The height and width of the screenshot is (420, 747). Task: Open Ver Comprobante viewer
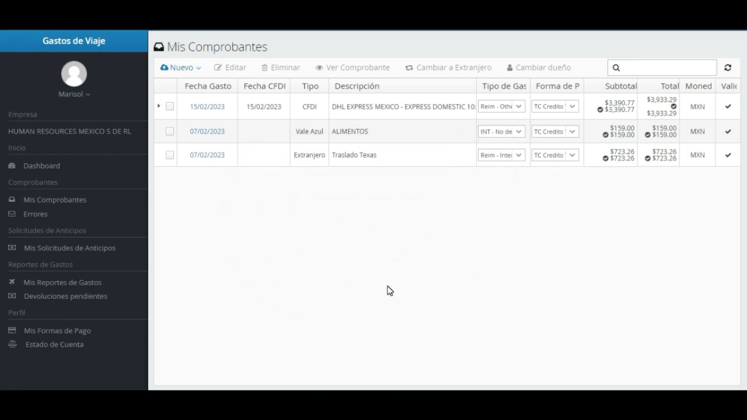[x=353, y=67]
